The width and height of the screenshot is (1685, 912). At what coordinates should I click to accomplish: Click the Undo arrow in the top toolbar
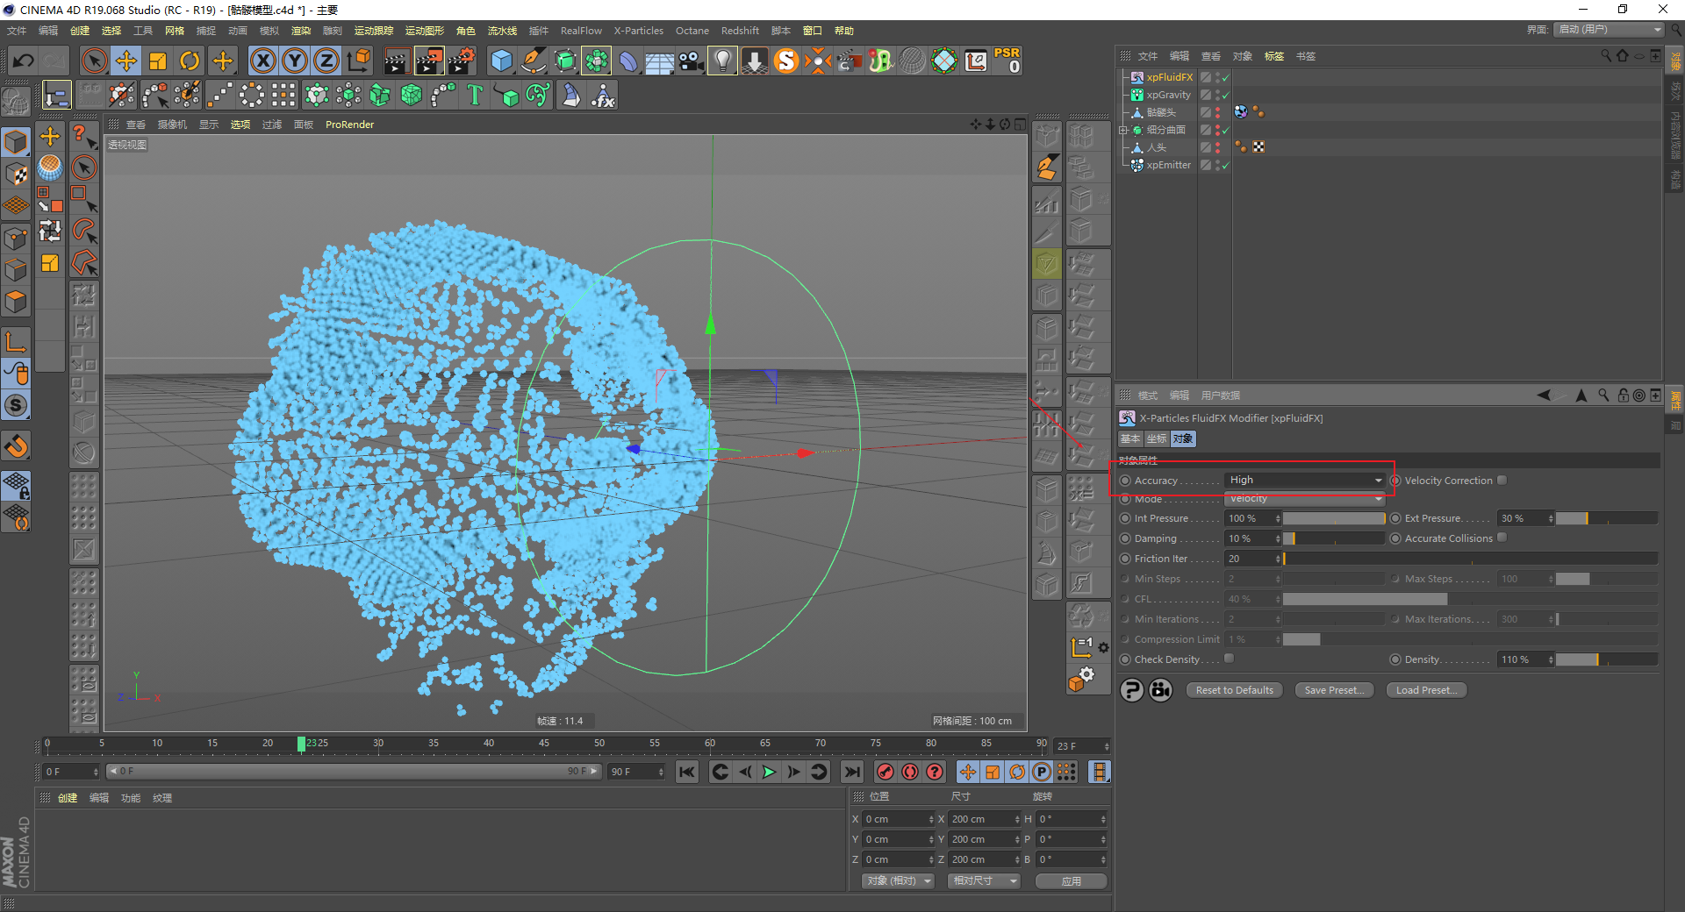click(x=24, y=61)
